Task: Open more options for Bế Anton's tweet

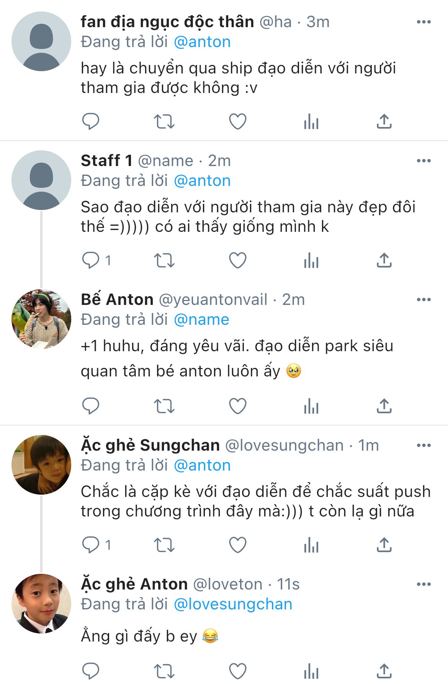Action: [x=423, y=300]
